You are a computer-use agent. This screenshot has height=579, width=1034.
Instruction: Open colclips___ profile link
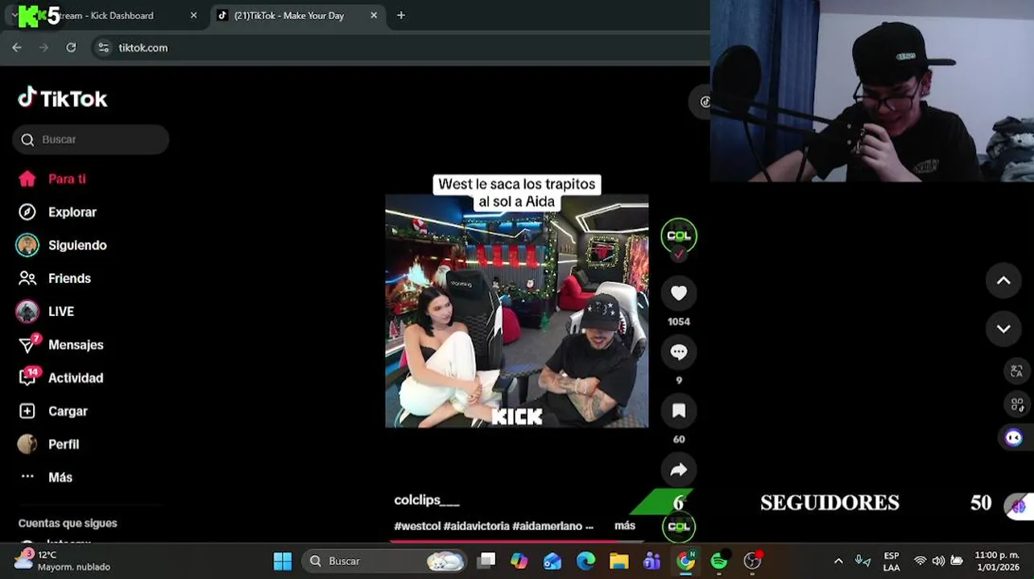tap(427, 500)
